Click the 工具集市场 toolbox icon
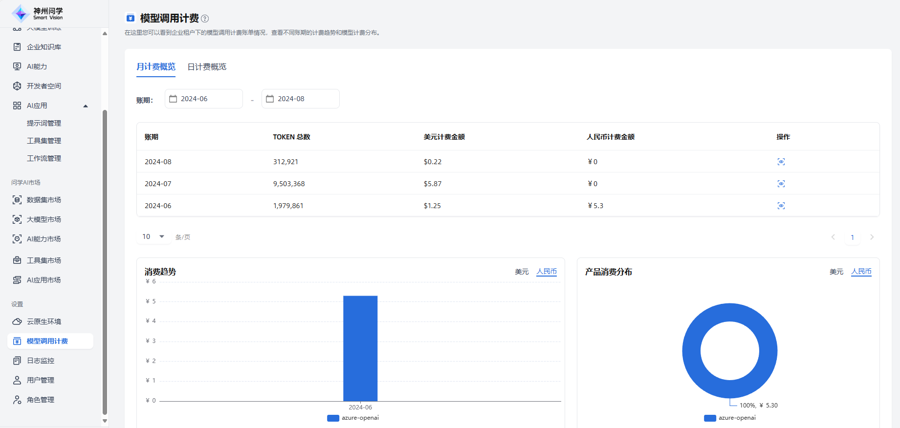 point(17,260)
